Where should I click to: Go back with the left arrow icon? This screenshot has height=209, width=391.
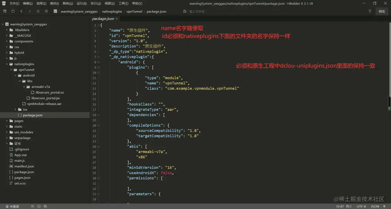tap(21, 11)
